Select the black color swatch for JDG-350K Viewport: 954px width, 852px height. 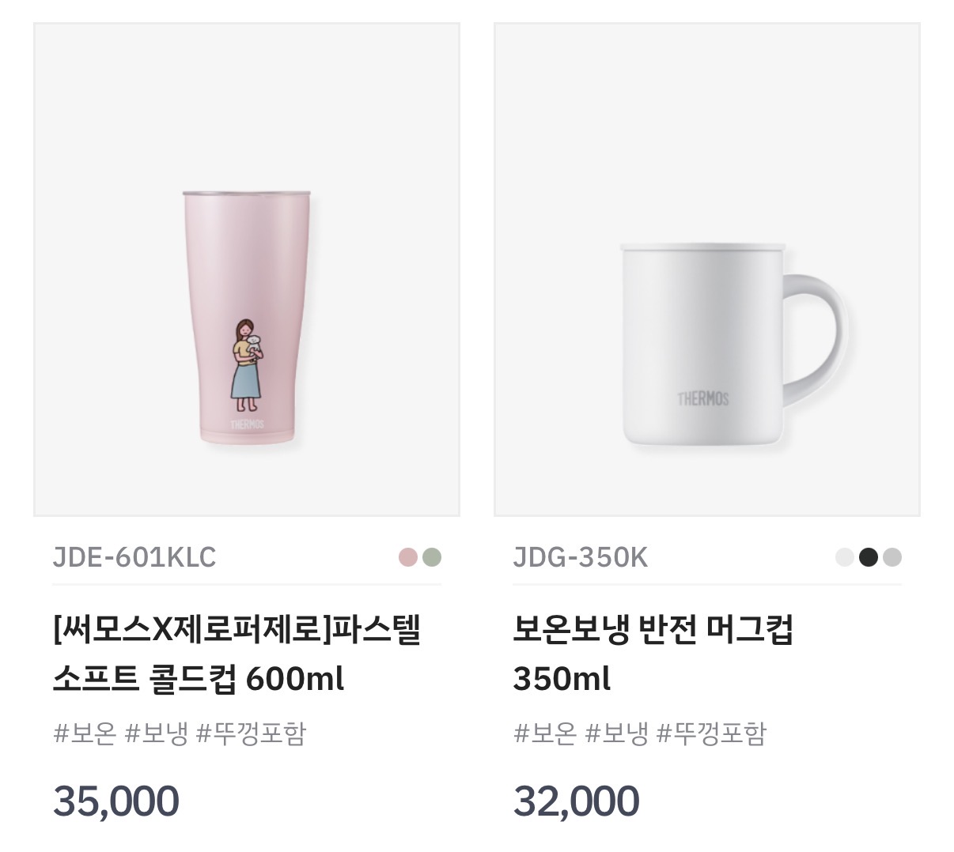pos(869,558)
